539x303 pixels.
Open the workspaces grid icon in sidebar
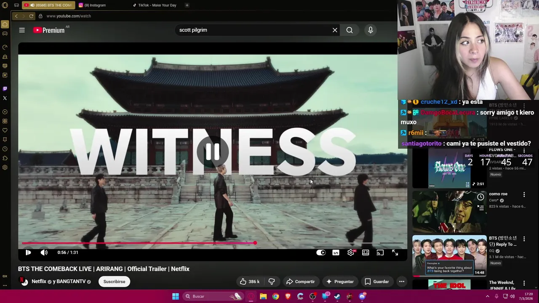(5, 121)
